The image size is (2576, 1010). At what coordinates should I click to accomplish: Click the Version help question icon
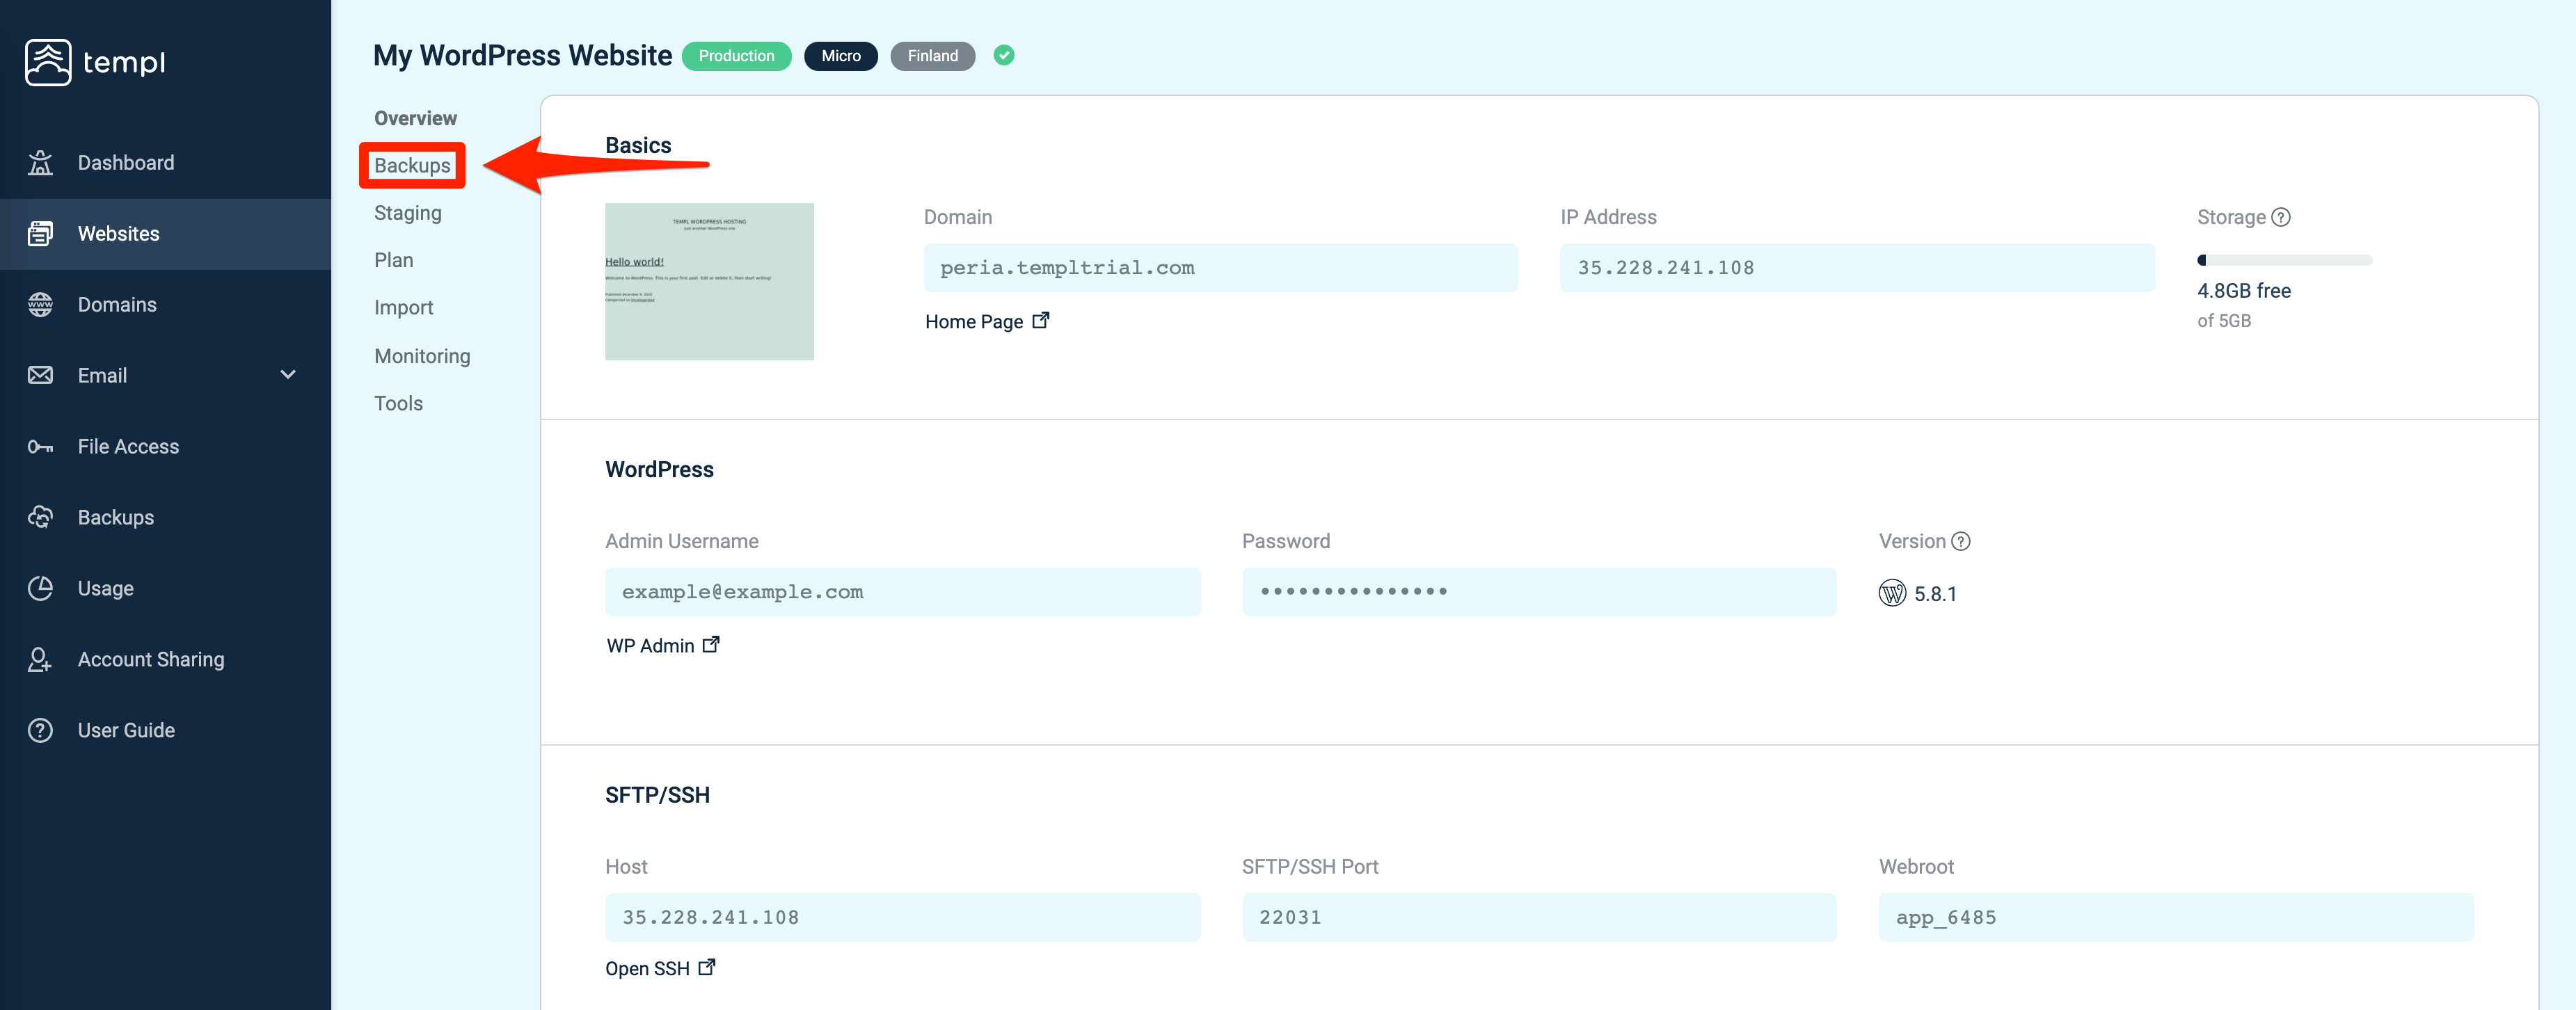point(1961,541)
